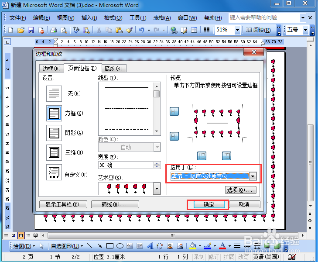
Task: Toggle the top border button in preview
Action: click(x=174, y=111)
